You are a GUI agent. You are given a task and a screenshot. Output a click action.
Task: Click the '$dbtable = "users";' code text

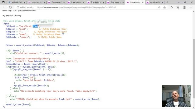[x=18, y=37]
